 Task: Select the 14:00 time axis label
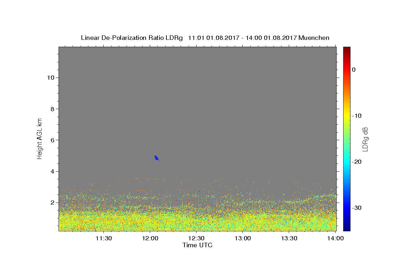tap(335, 238)
